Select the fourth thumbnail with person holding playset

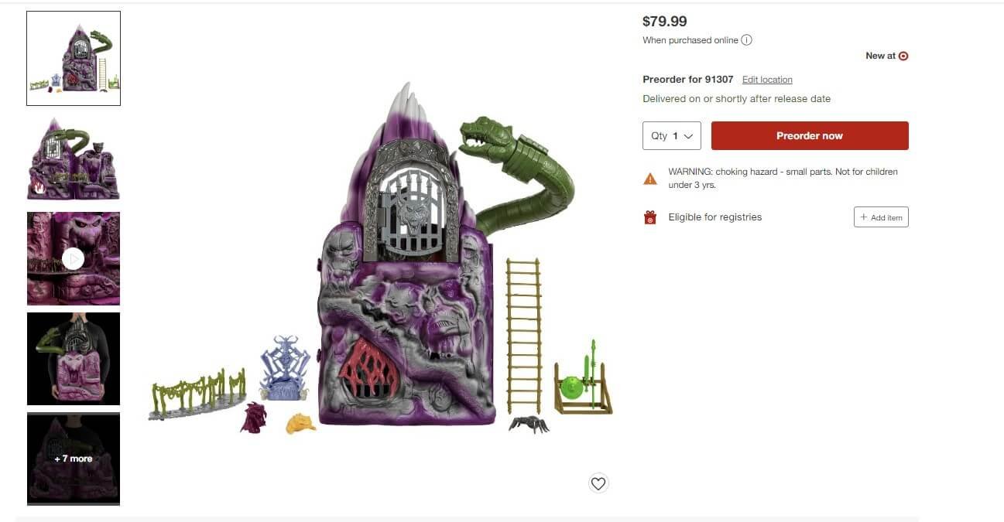(74, 359)
